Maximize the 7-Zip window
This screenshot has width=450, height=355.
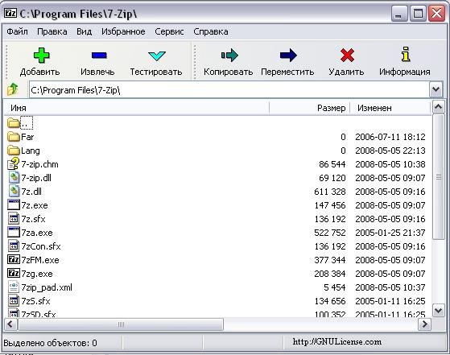pos(418,13)
